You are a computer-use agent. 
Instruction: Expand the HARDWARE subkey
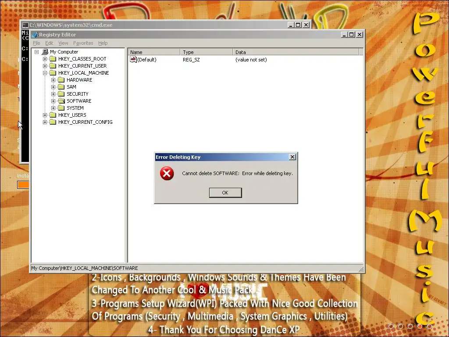click(x=53, y=80)
